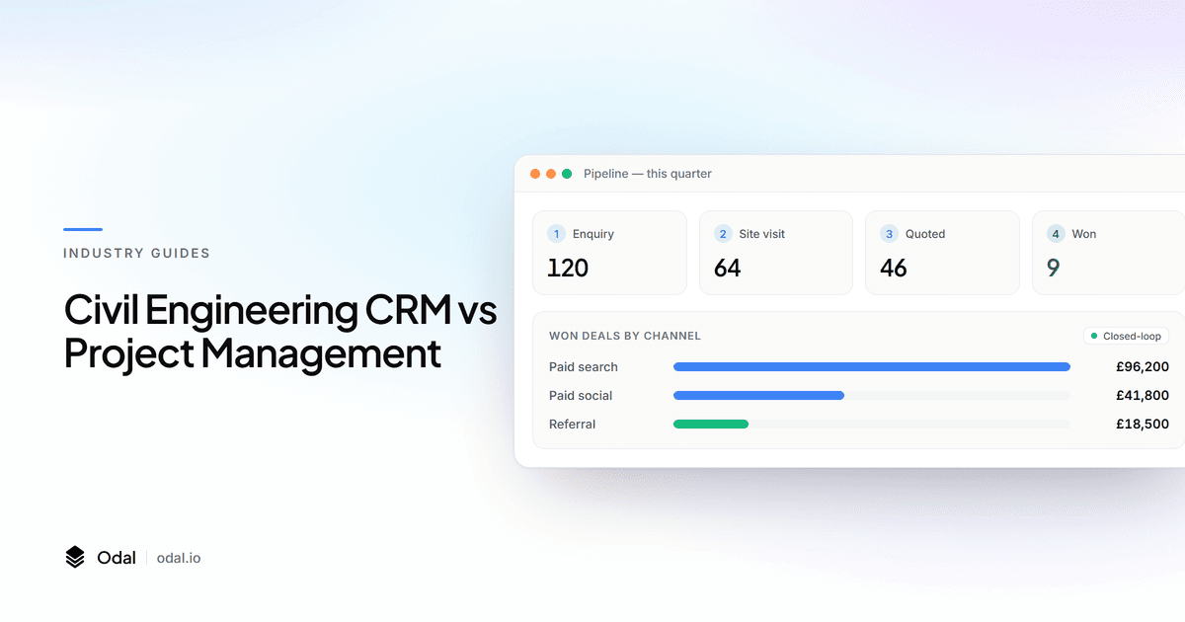Click the 64 site visit count
Viewport: 1185px width, 622px height.
727,268
